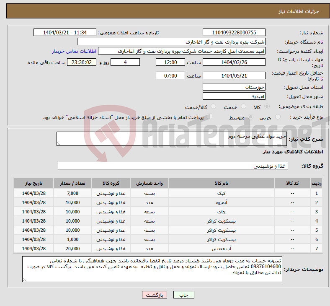Viewport: 330px width, 306px height.
Task: Click the announcement date field 1404/03/21 - 11:34
Action: pyautogui.click(x=65, y=32)
